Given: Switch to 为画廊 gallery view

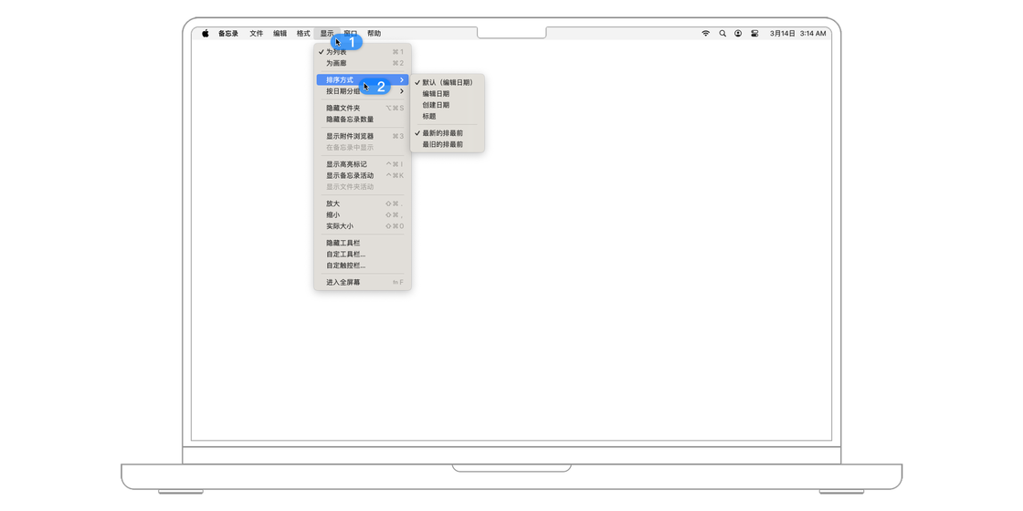Looking at the screenshot, I should 362,63.
